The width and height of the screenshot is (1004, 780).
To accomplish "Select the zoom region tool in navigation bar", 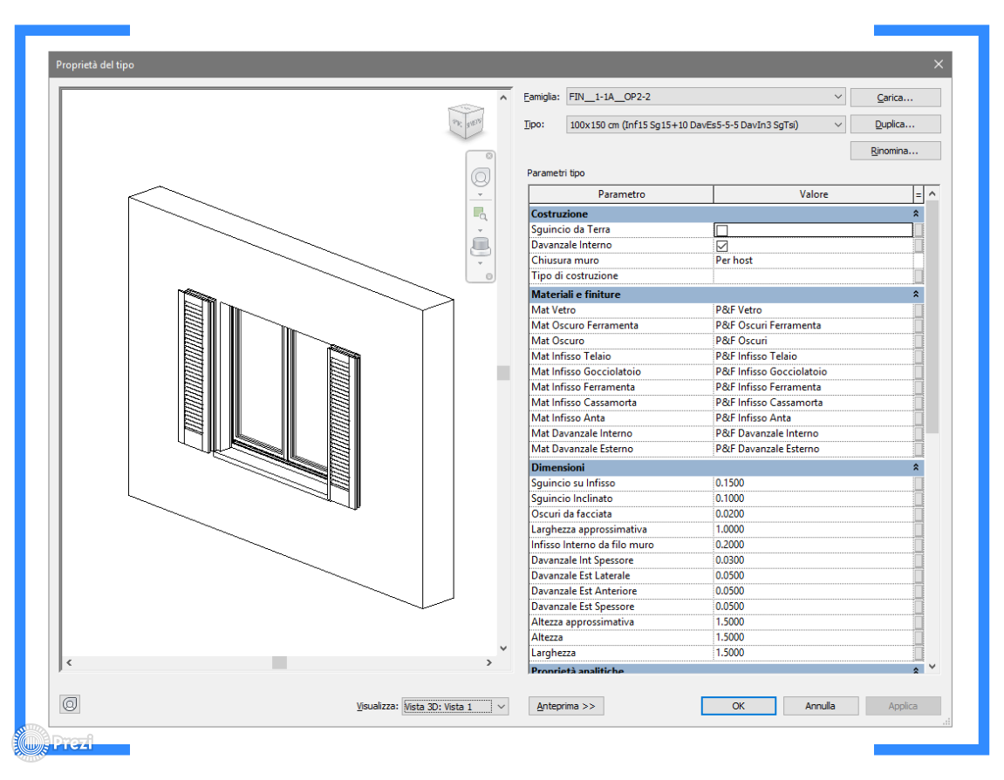I will 479,213.
